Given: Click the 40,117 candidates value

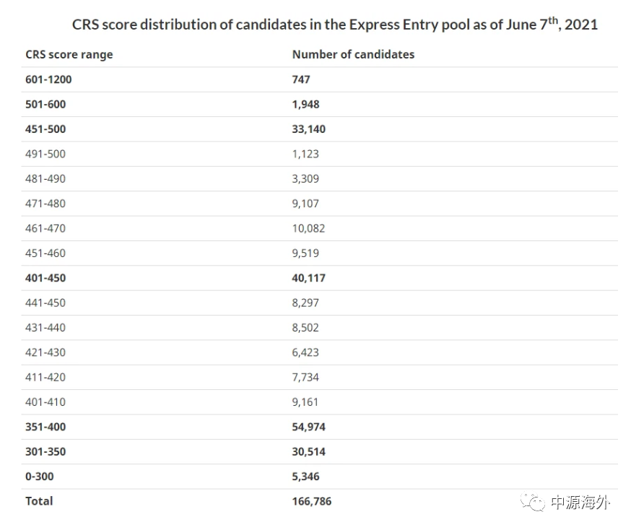Looking at the screenshot, I should tap(309, 278).
